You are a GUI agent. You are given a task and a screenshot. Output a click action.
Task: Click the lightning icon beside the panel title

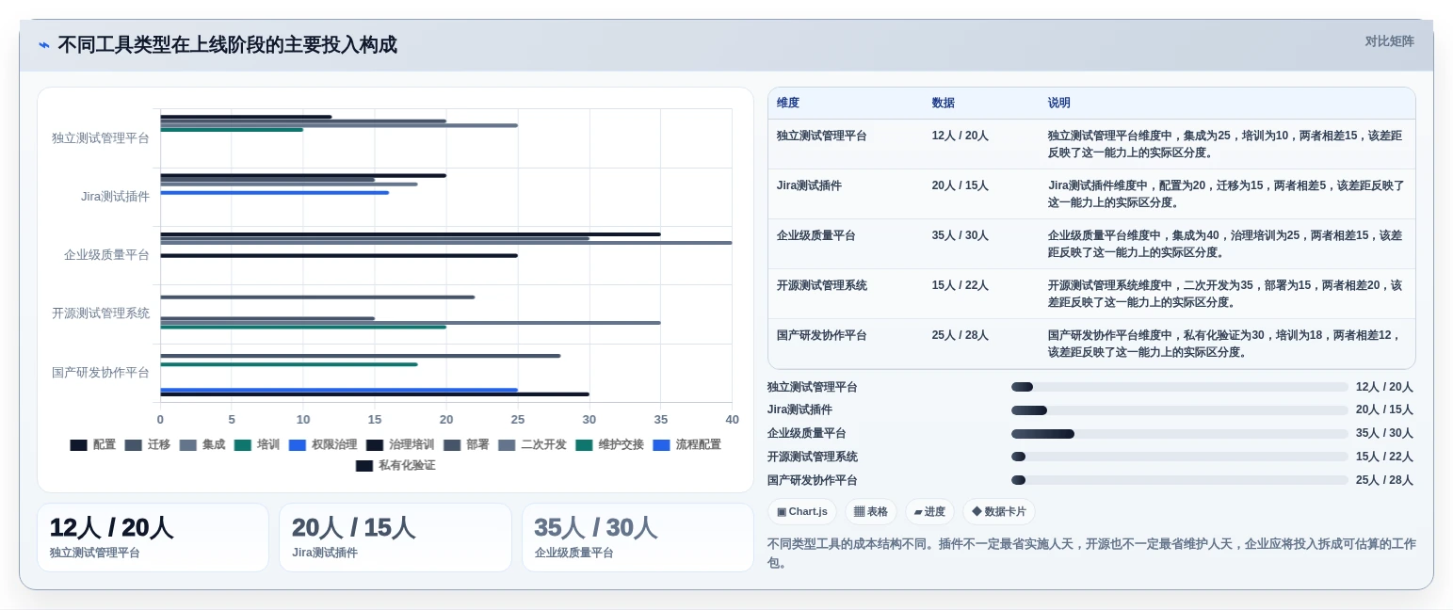coord(44,45)
